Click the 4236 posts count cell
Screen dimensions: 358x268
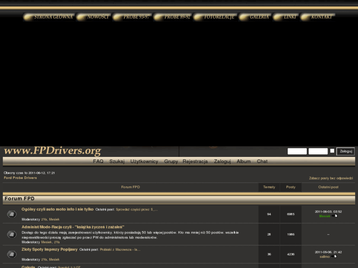click(291, 254)
